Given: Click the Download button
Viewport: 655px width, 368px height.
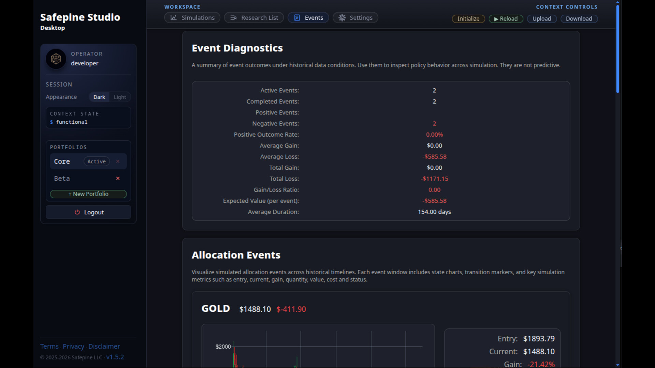Looking at the screenshot, I should tap(579, 19).
